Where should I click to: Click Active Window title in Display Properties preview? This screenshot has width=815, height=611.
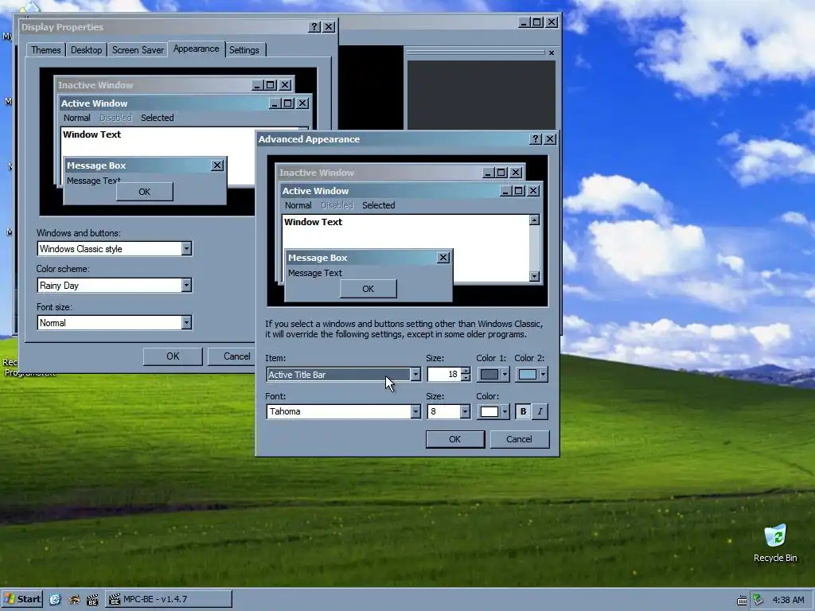click(x=94, y=103)
